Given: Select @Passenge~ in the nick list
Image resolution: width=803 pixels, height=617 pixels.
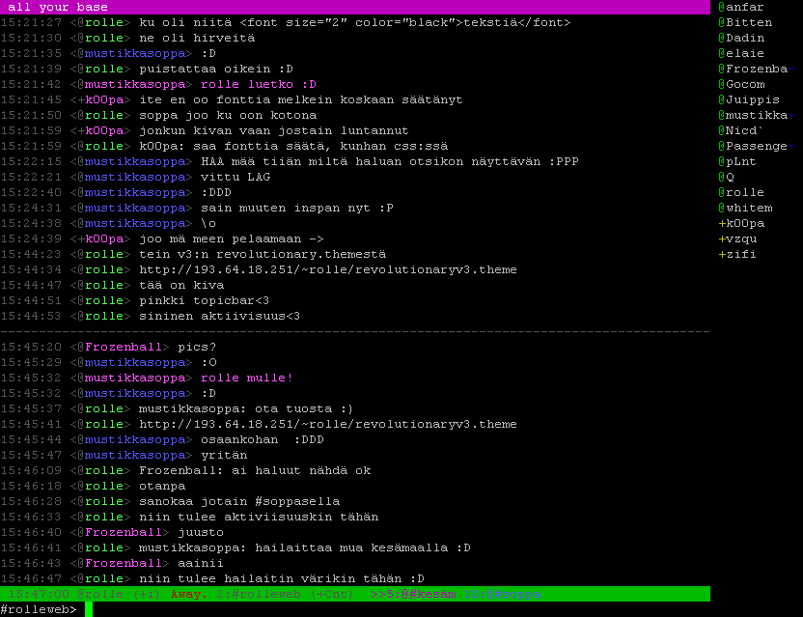Looking at the screenshot, I should tap(757, 146).
